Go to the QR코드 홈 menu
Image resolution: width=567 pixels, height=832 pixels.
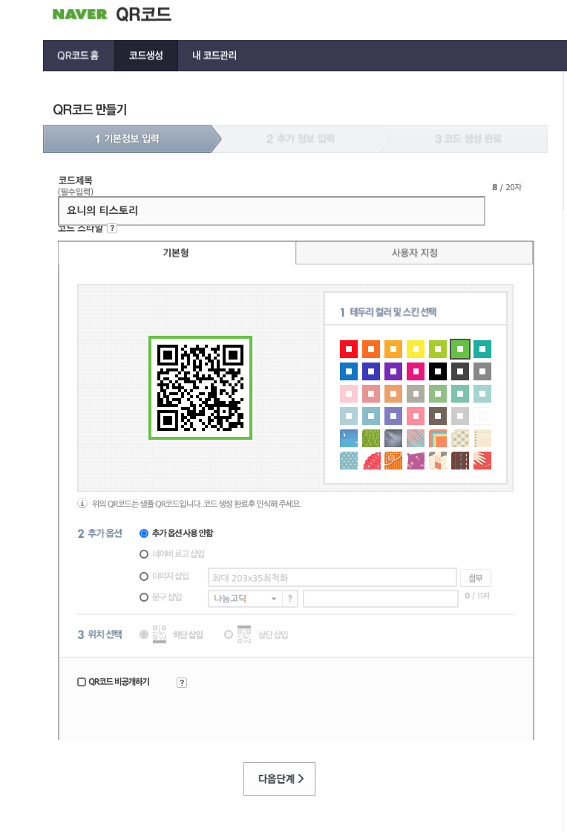point(79,55)
